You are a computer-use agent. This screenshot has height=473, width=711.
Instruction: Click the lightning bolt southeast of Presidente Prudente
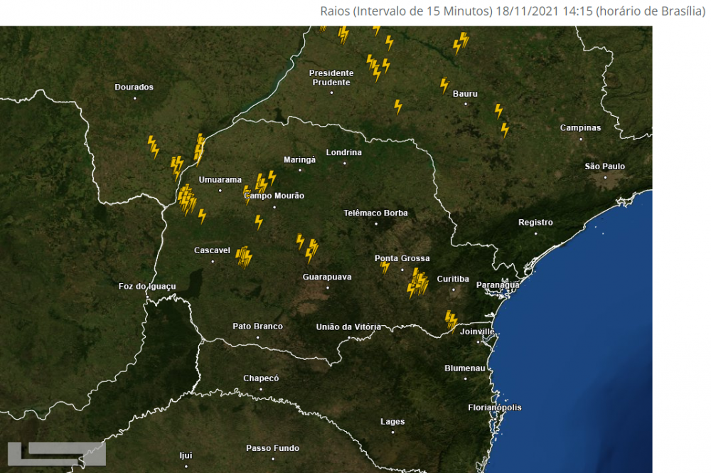397,107
